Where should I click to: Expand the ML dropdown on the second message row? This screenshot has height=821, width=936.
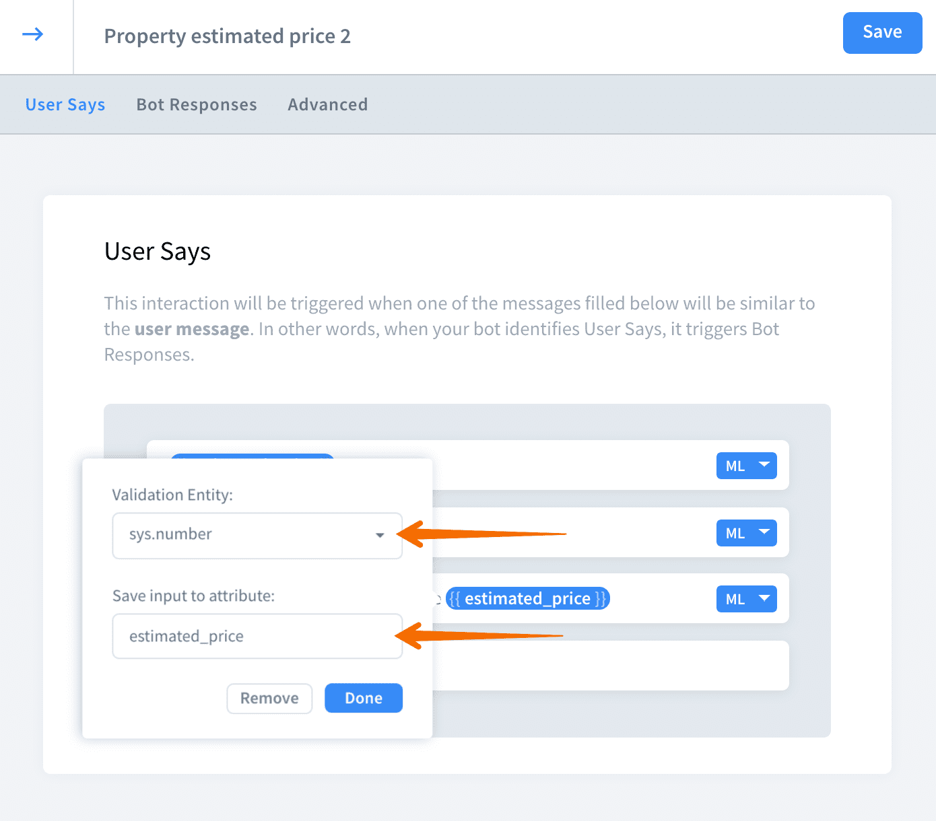pos(746,533)
